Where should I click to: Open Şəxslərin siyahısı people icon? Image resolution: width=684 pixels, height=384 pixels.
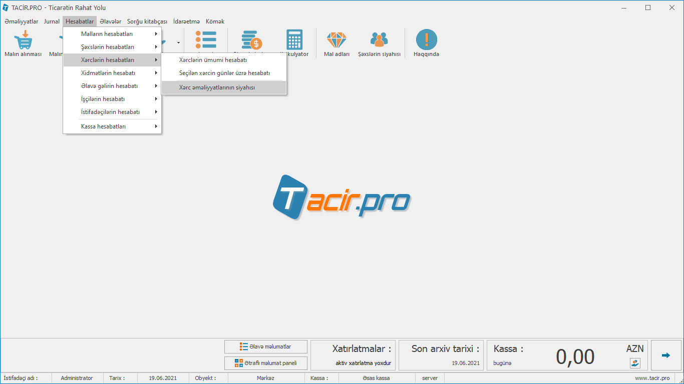[379, 40]
